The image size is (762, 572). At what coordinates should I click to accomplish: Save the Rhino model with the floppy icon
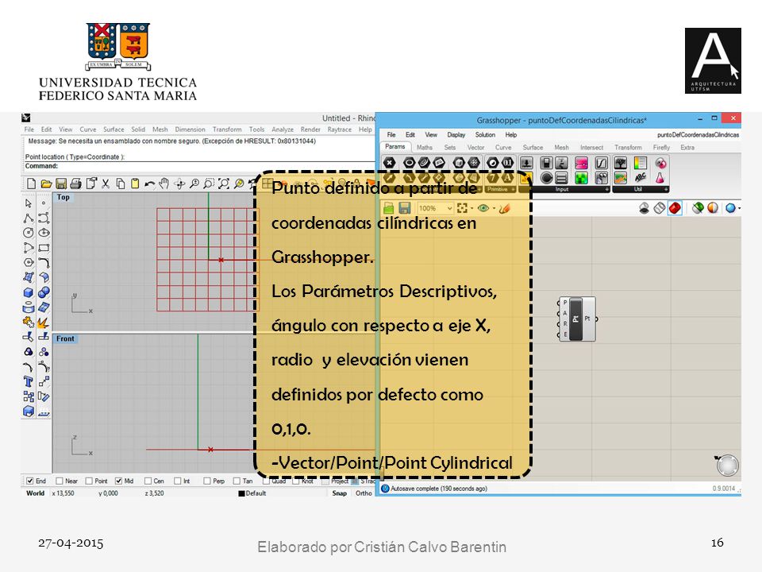[61, 184]
